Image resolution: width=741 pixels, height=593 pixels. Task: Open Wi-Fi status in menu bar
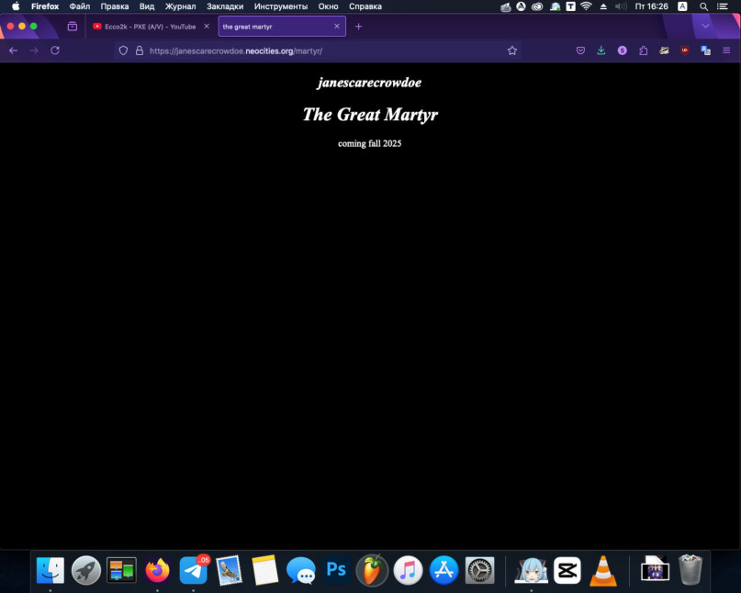click(586, 6)
